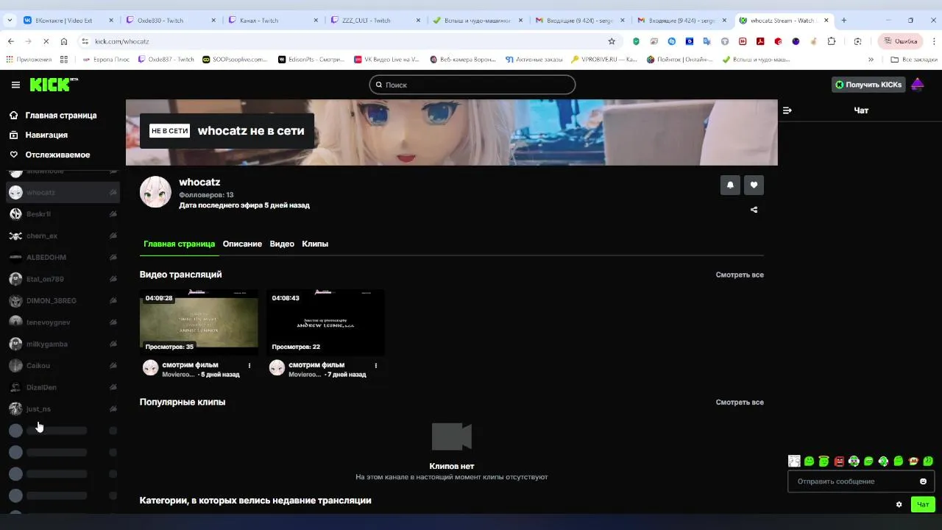
Task: Click the browser back arrow
Action: tap(10, 42)
